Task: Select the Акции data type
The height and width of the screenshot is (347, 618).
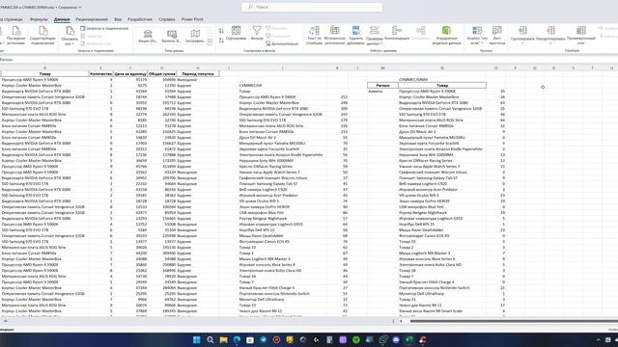Action: coord(148,36)
